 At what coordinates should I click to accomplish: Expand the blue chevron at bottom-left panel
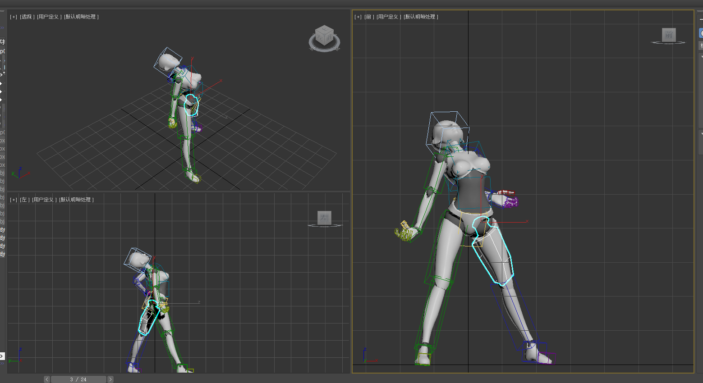click(x=2, y=363)
